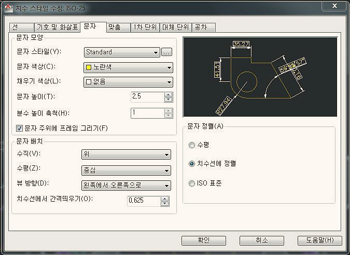Decrease 간격띄우기 with down arrow
This screenshot has height=255, width=350.
(165, 204)
